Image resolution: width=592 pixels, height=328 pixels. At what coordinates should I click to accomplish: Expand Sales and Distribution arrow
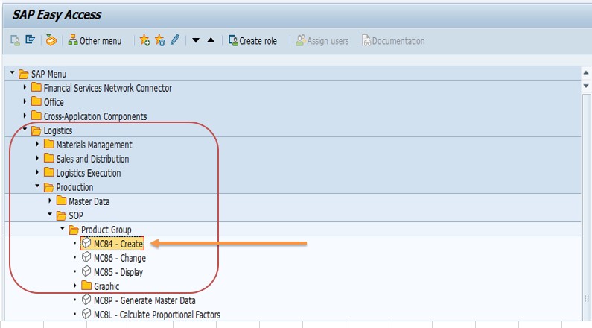click(x=37, y=158)
